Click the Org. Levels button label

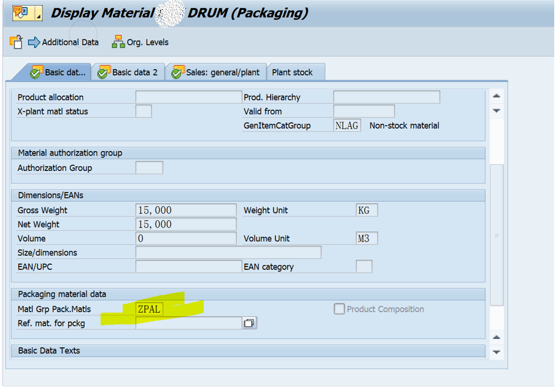148,42
